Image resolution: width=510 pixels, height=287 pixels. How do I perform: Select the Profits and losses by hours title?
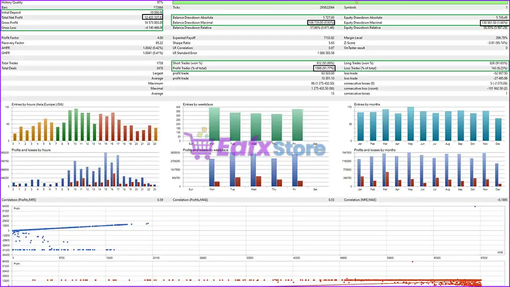click(31, 150)
